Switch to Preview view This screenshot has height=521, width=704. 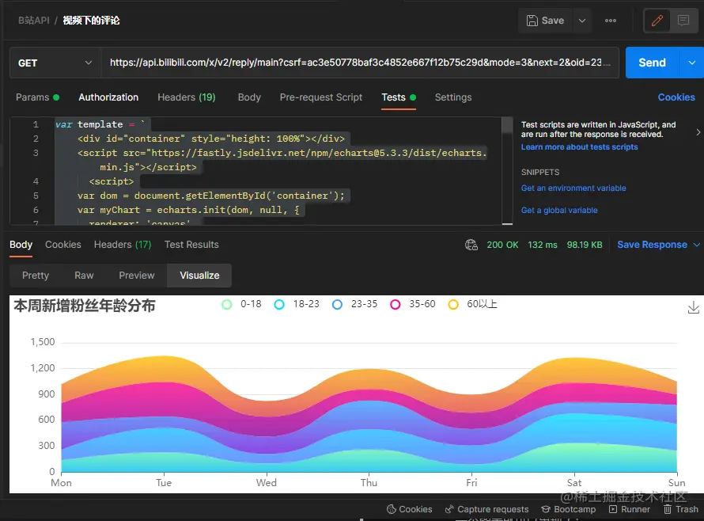[x=137, y=276]
